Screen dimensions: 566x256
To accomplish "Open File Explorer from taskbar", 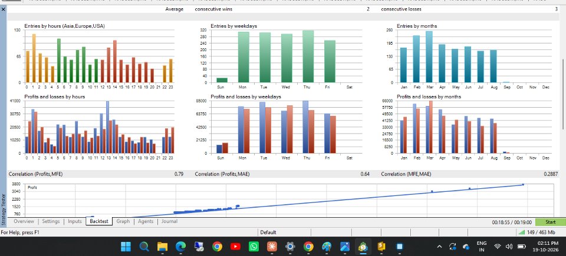I will point(163,247).
